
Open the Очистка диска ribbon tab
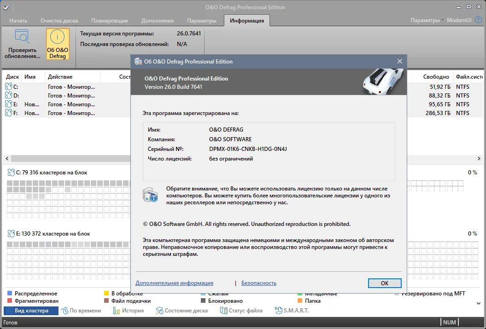coord(59,20)
